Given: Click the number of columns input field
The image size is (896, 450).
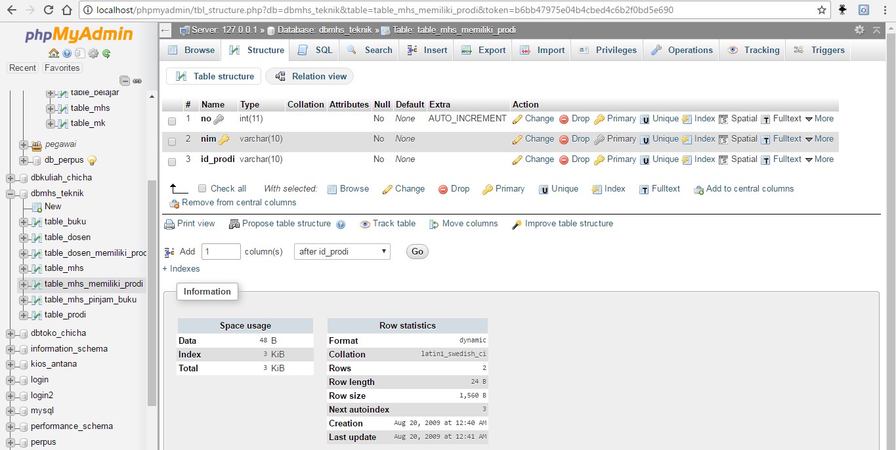Looking at the screenshot, I should [x=221, y=251].
